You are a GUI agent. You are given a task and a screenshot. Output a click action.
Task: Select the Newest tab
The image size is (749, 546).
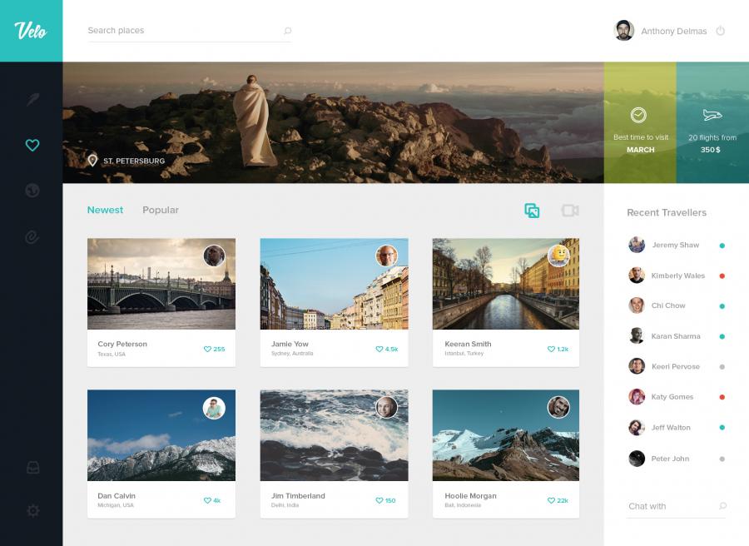(105, 211)
